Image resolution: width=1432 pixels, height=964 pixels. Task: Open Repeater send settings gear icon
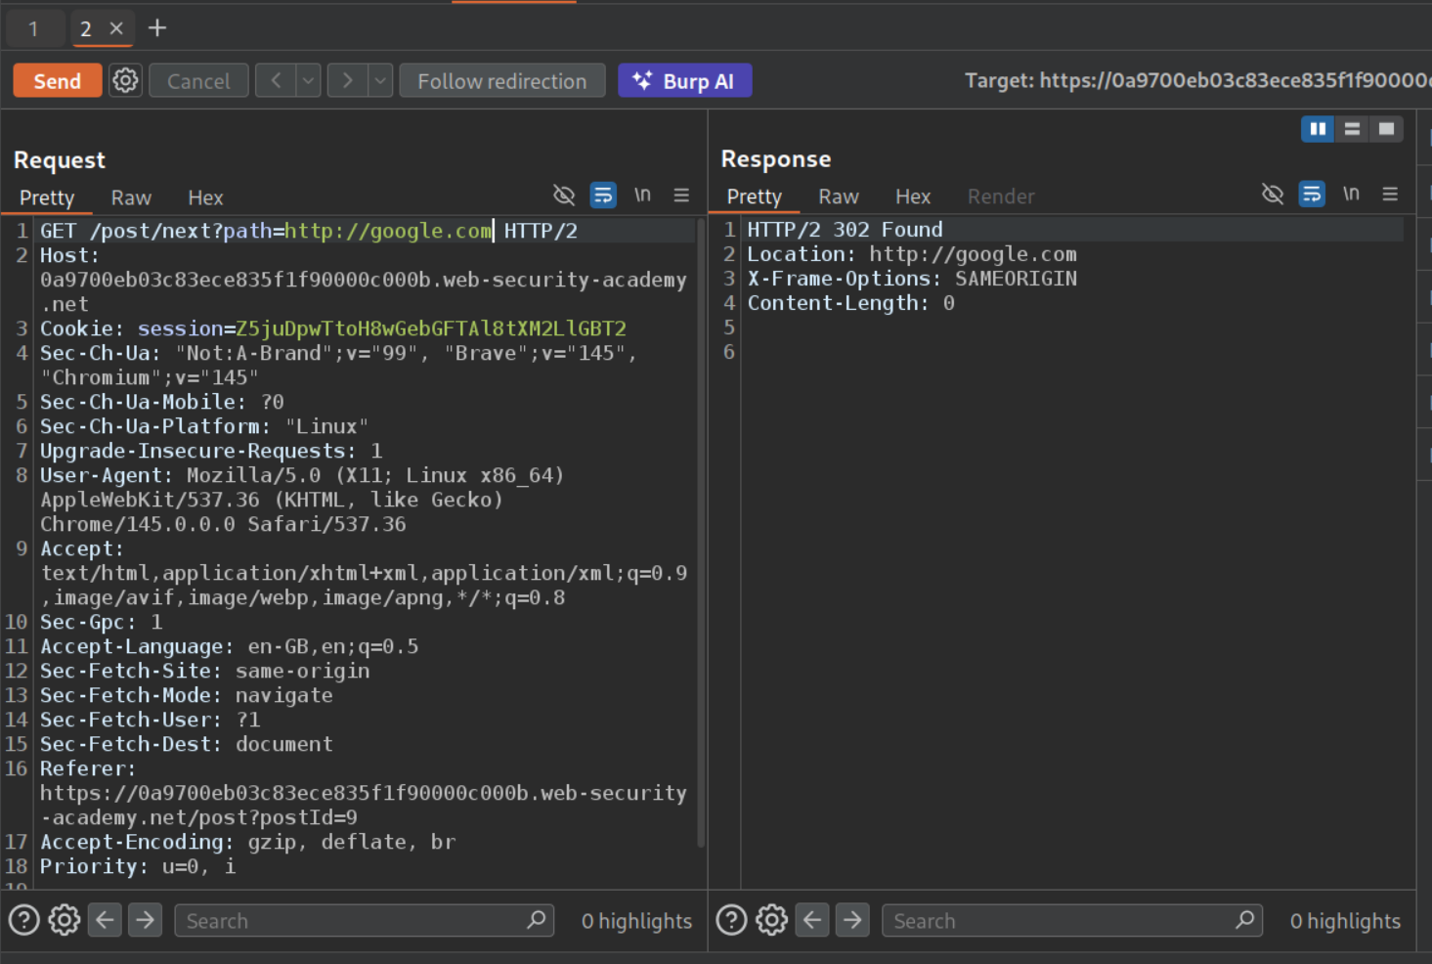coord(125,80)
